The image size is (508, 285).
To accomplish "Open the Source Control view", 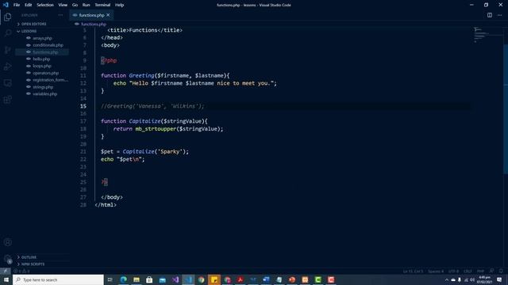I will pos(7,50).
